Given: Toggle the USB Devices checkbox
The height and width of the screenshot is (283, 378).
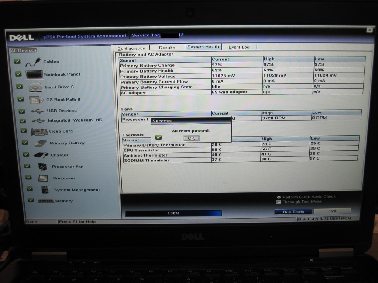Looking at the screenshot, I should click(22, 111).
